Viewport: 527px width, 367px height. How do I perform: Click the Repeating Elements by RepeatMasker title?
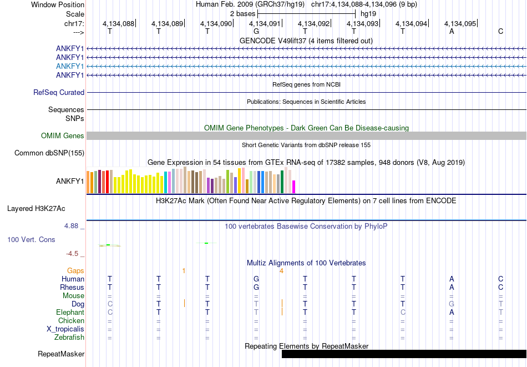point(307,346)
